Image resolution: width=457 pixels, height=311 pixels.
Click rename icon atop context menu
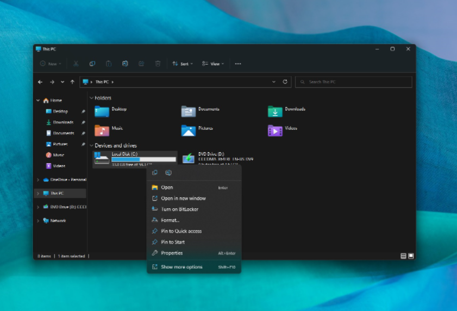coord(168,173)
